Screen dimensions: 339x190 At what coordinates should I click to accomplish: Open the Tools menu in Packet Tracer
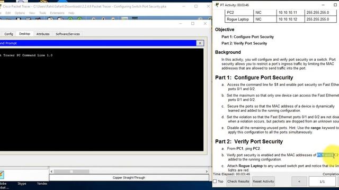42,13
